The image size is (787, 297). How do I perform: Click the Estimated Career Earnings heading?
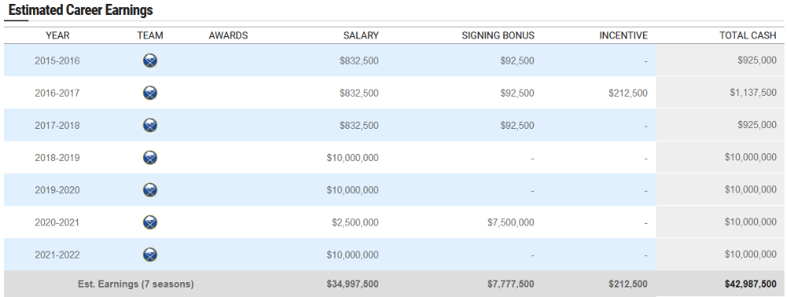tap(81, 10)
